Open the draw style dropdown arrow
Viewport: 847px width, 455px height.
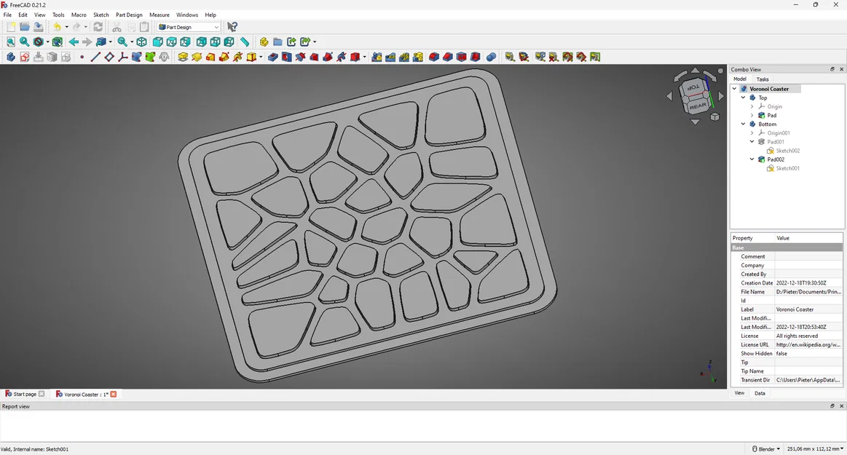point(47,41)
